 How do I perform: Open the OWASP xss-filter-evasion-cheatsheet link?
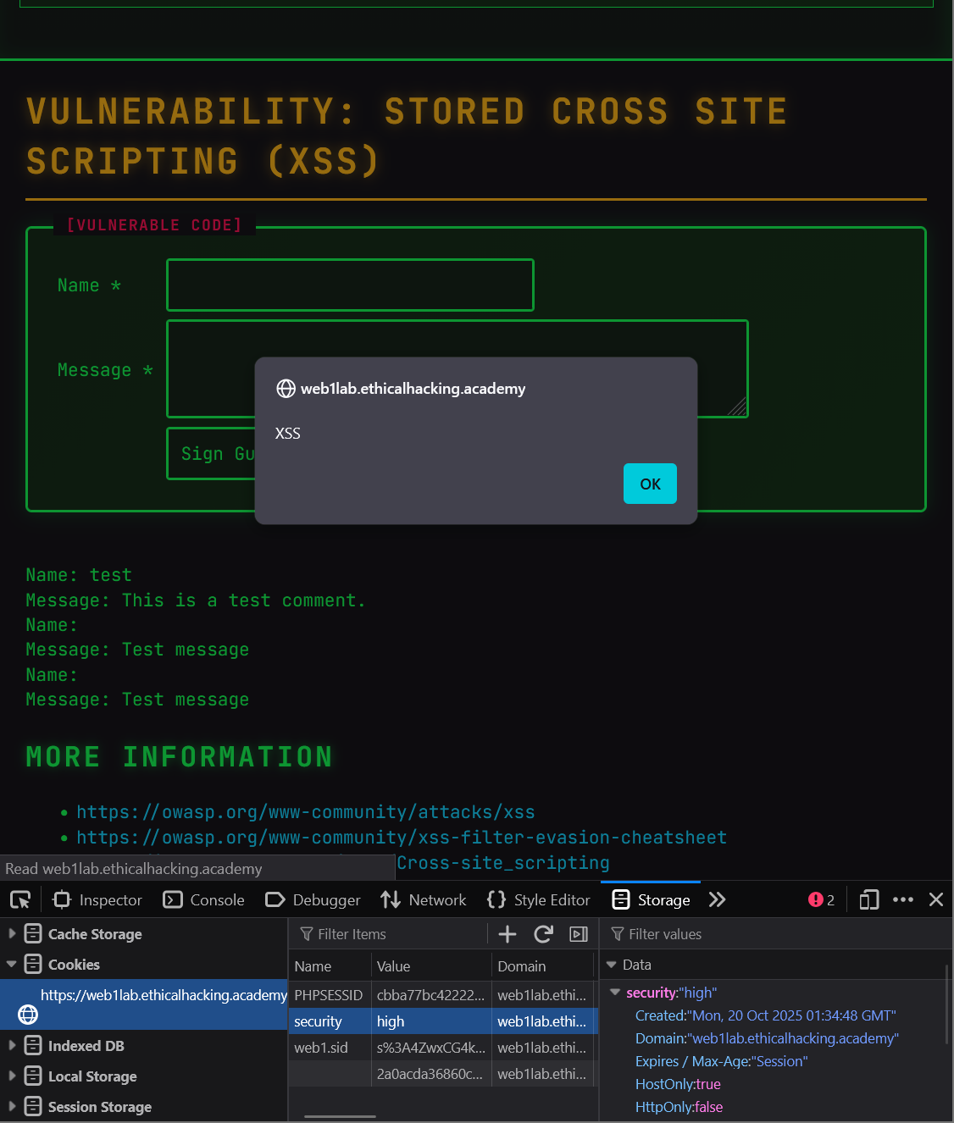point(402,838)
